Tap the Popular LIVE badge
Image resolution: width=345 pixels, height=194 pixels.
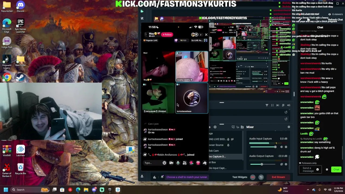[x=150, y=40]
